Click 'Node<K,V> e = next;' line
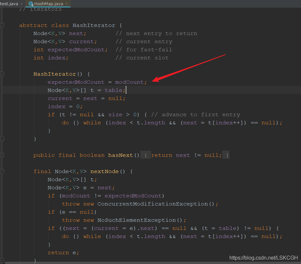 tap(81, 188)
